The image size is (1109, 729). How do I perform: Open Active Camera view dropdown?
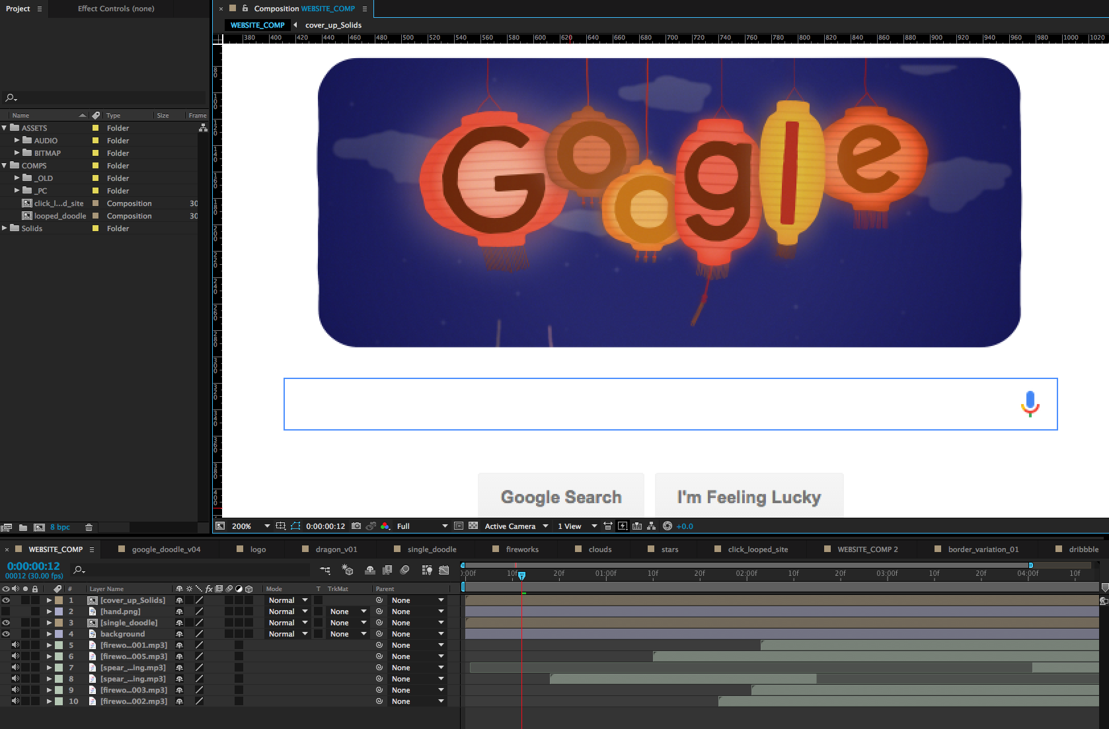click(516, 526)
